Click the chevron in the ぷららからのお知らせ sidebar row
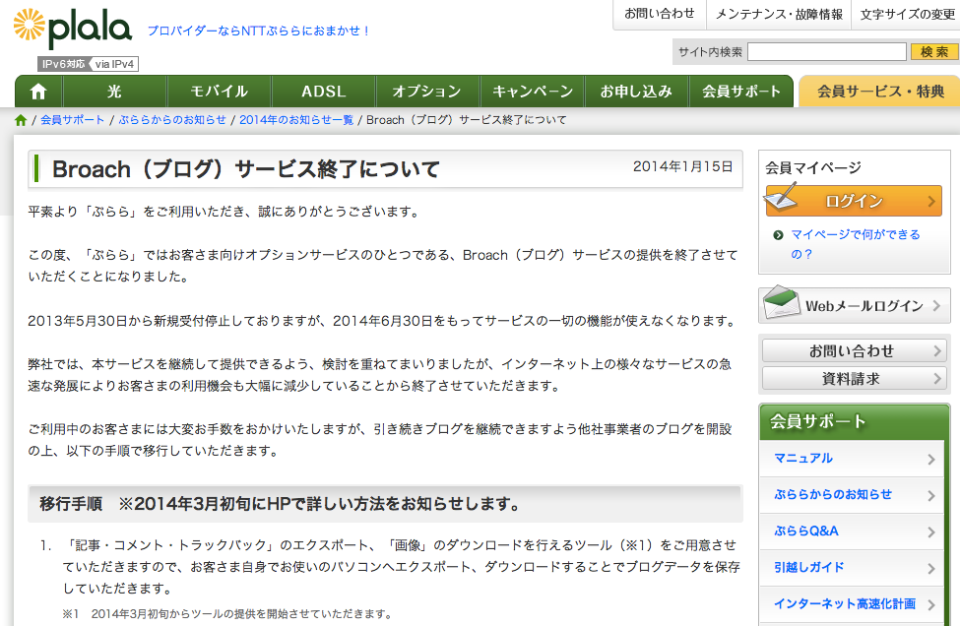Viewport: 960px width, 626px height. pyautogui.click(x=931, y=496)
